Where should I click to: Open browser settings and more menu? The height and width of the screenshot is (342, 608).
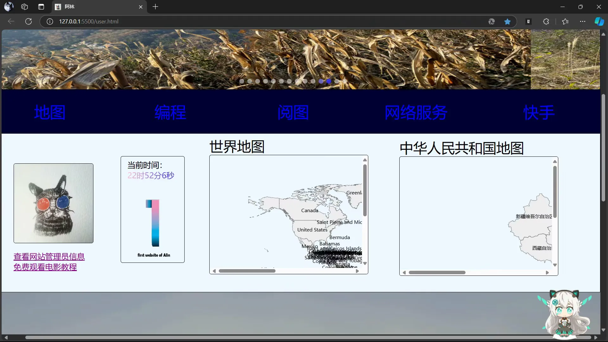point(582,22)
